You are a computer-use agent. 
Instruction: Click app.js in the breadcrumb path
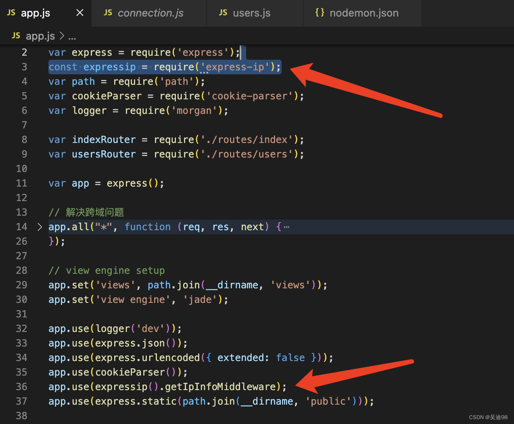tap(40, 36)
